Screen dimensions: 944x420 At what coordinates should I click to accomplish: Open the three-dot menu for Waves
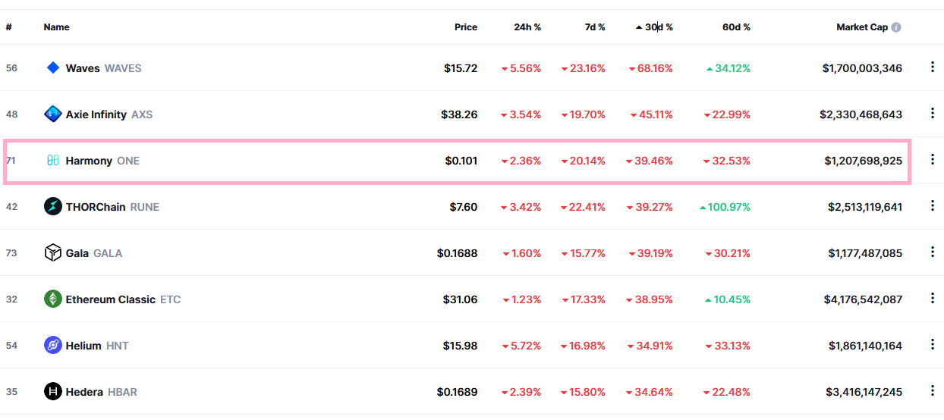click(933, 67)
